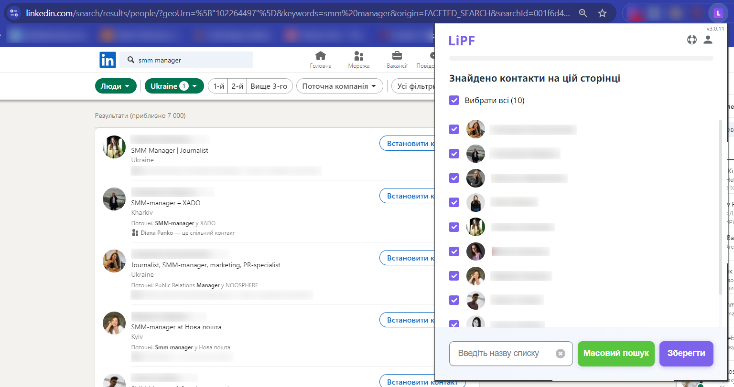
Task: Click the 'SMM-manager – XADO' headline text
Action: point(166,203)
